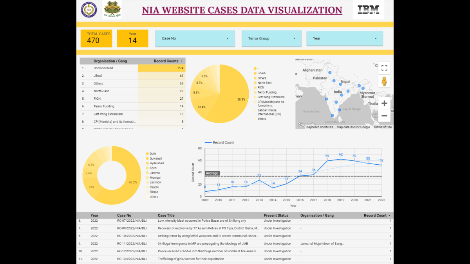Click the second crest logo in header
The width and height of the screenshot is (470, 264).
click(112, 10)
